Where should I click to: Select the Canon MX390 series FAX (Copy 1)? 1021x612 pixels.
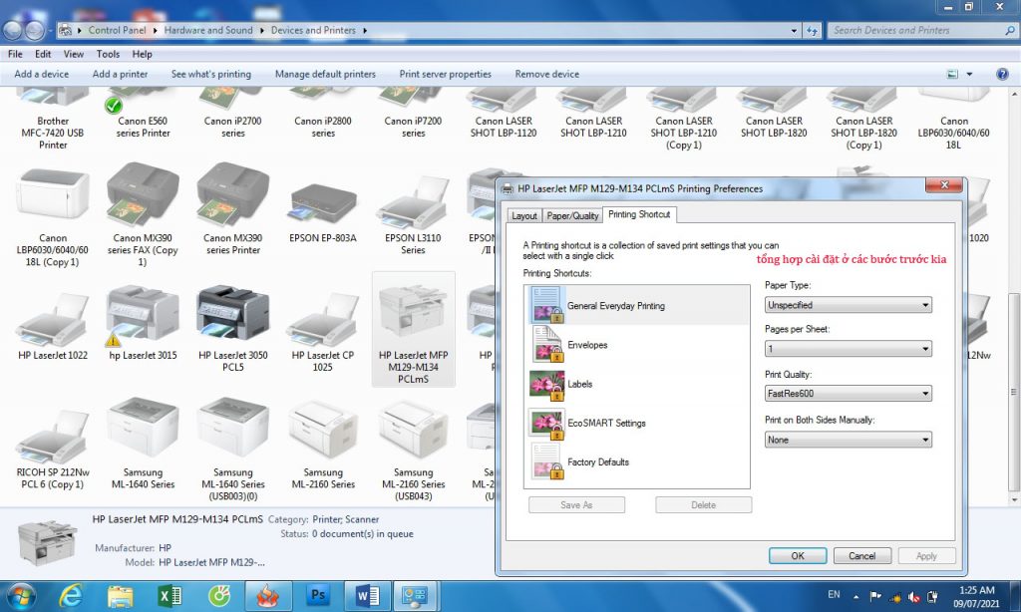(143, 217)
